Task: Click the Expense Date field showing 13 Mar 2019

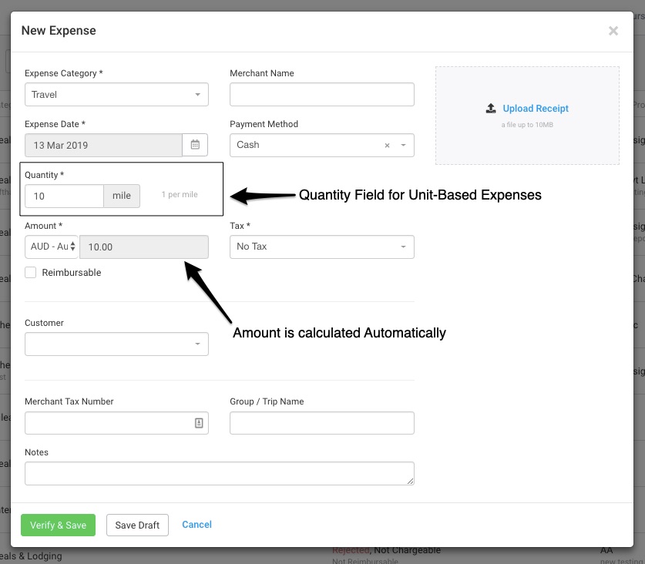Action: click(x=103, y=145)
